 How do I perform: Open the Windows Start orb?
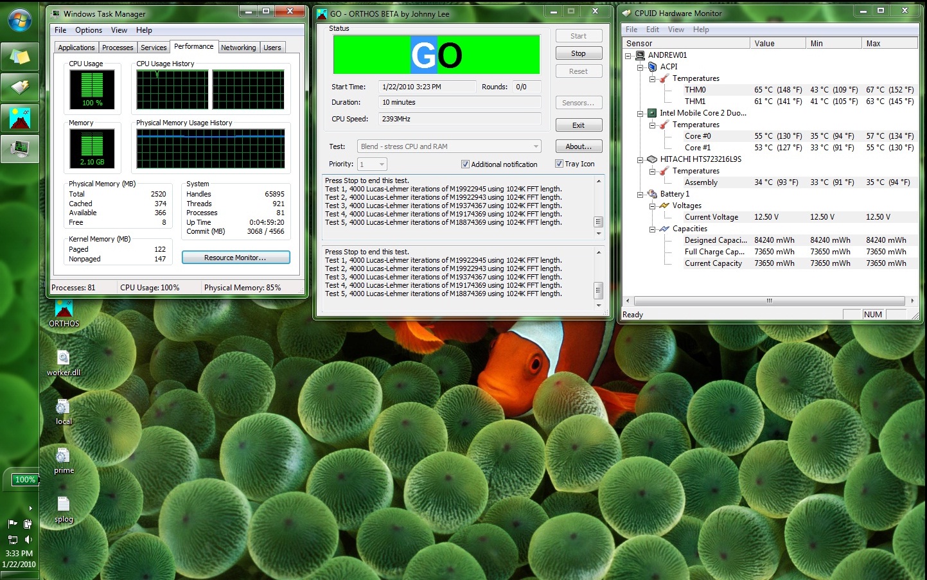pos(20,21)
